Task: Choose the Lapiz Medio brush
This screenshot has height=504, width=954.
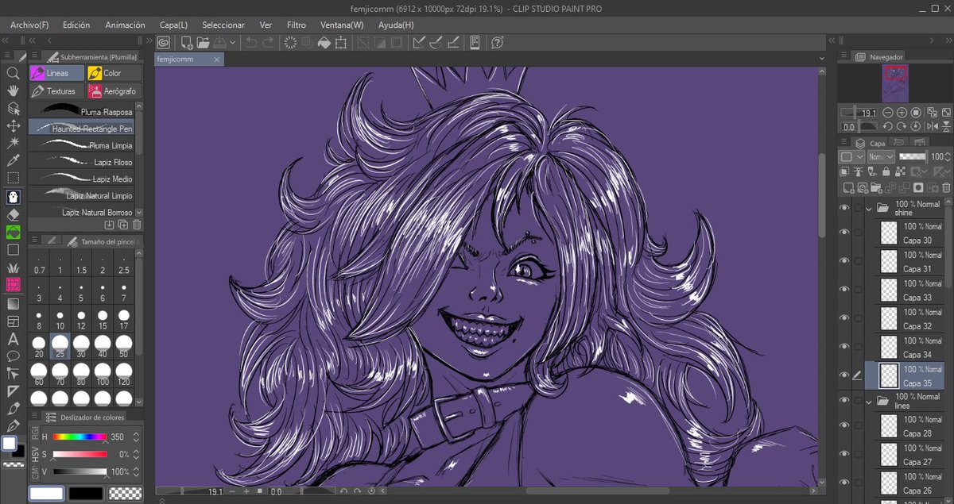Action: coord(82,179)
